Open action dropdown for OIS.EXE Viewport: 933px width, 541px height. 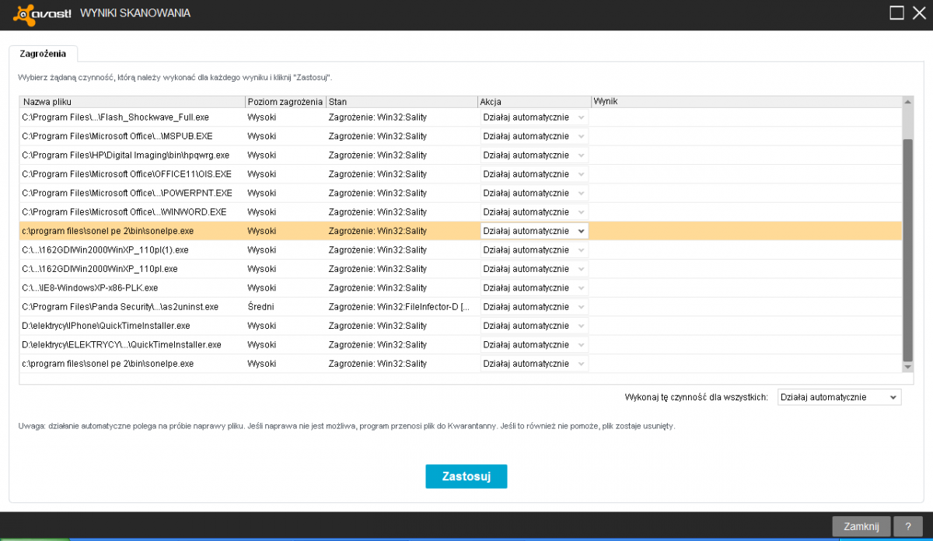point(534,174)
